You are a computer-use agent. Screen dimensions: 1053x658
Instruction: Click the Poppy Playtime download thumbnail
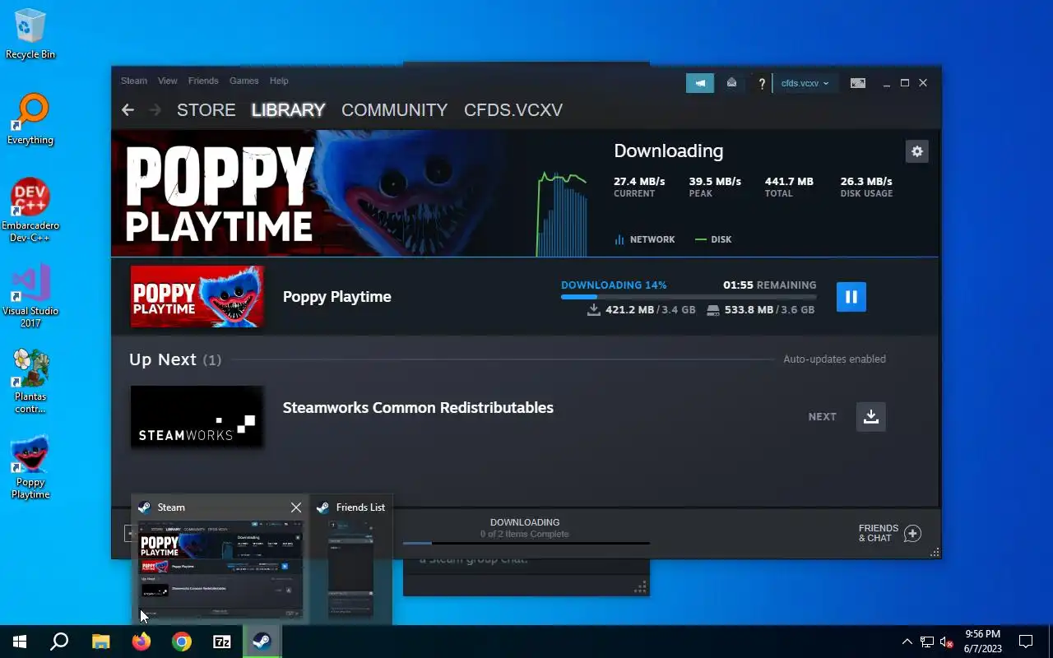click(197, 297)
